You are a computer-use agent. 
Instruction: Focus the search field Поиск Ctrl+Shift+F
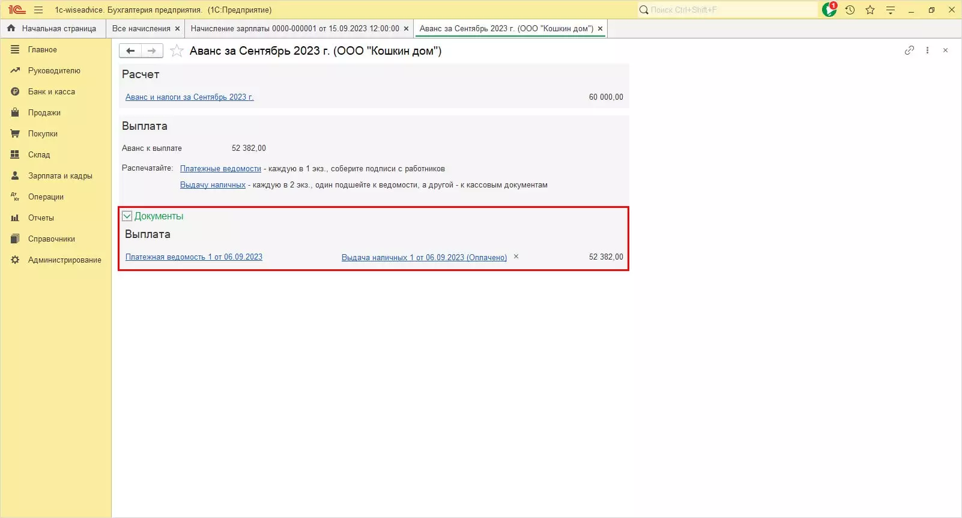728,10
